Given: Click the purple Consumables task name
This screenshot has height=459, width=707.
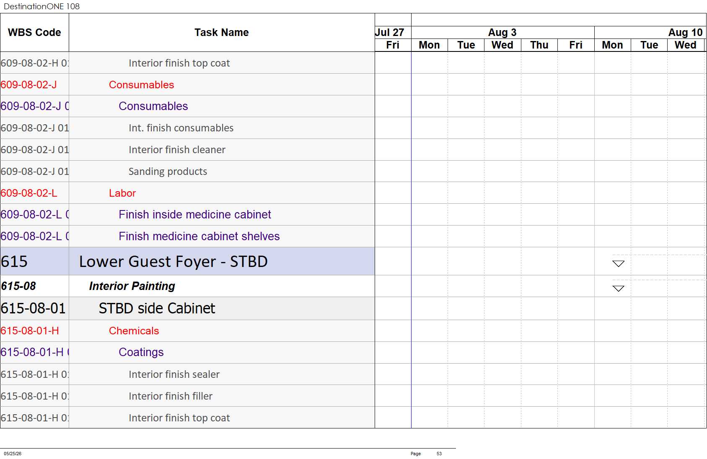Looking at the screenshot, I should [x=153, y=106].
